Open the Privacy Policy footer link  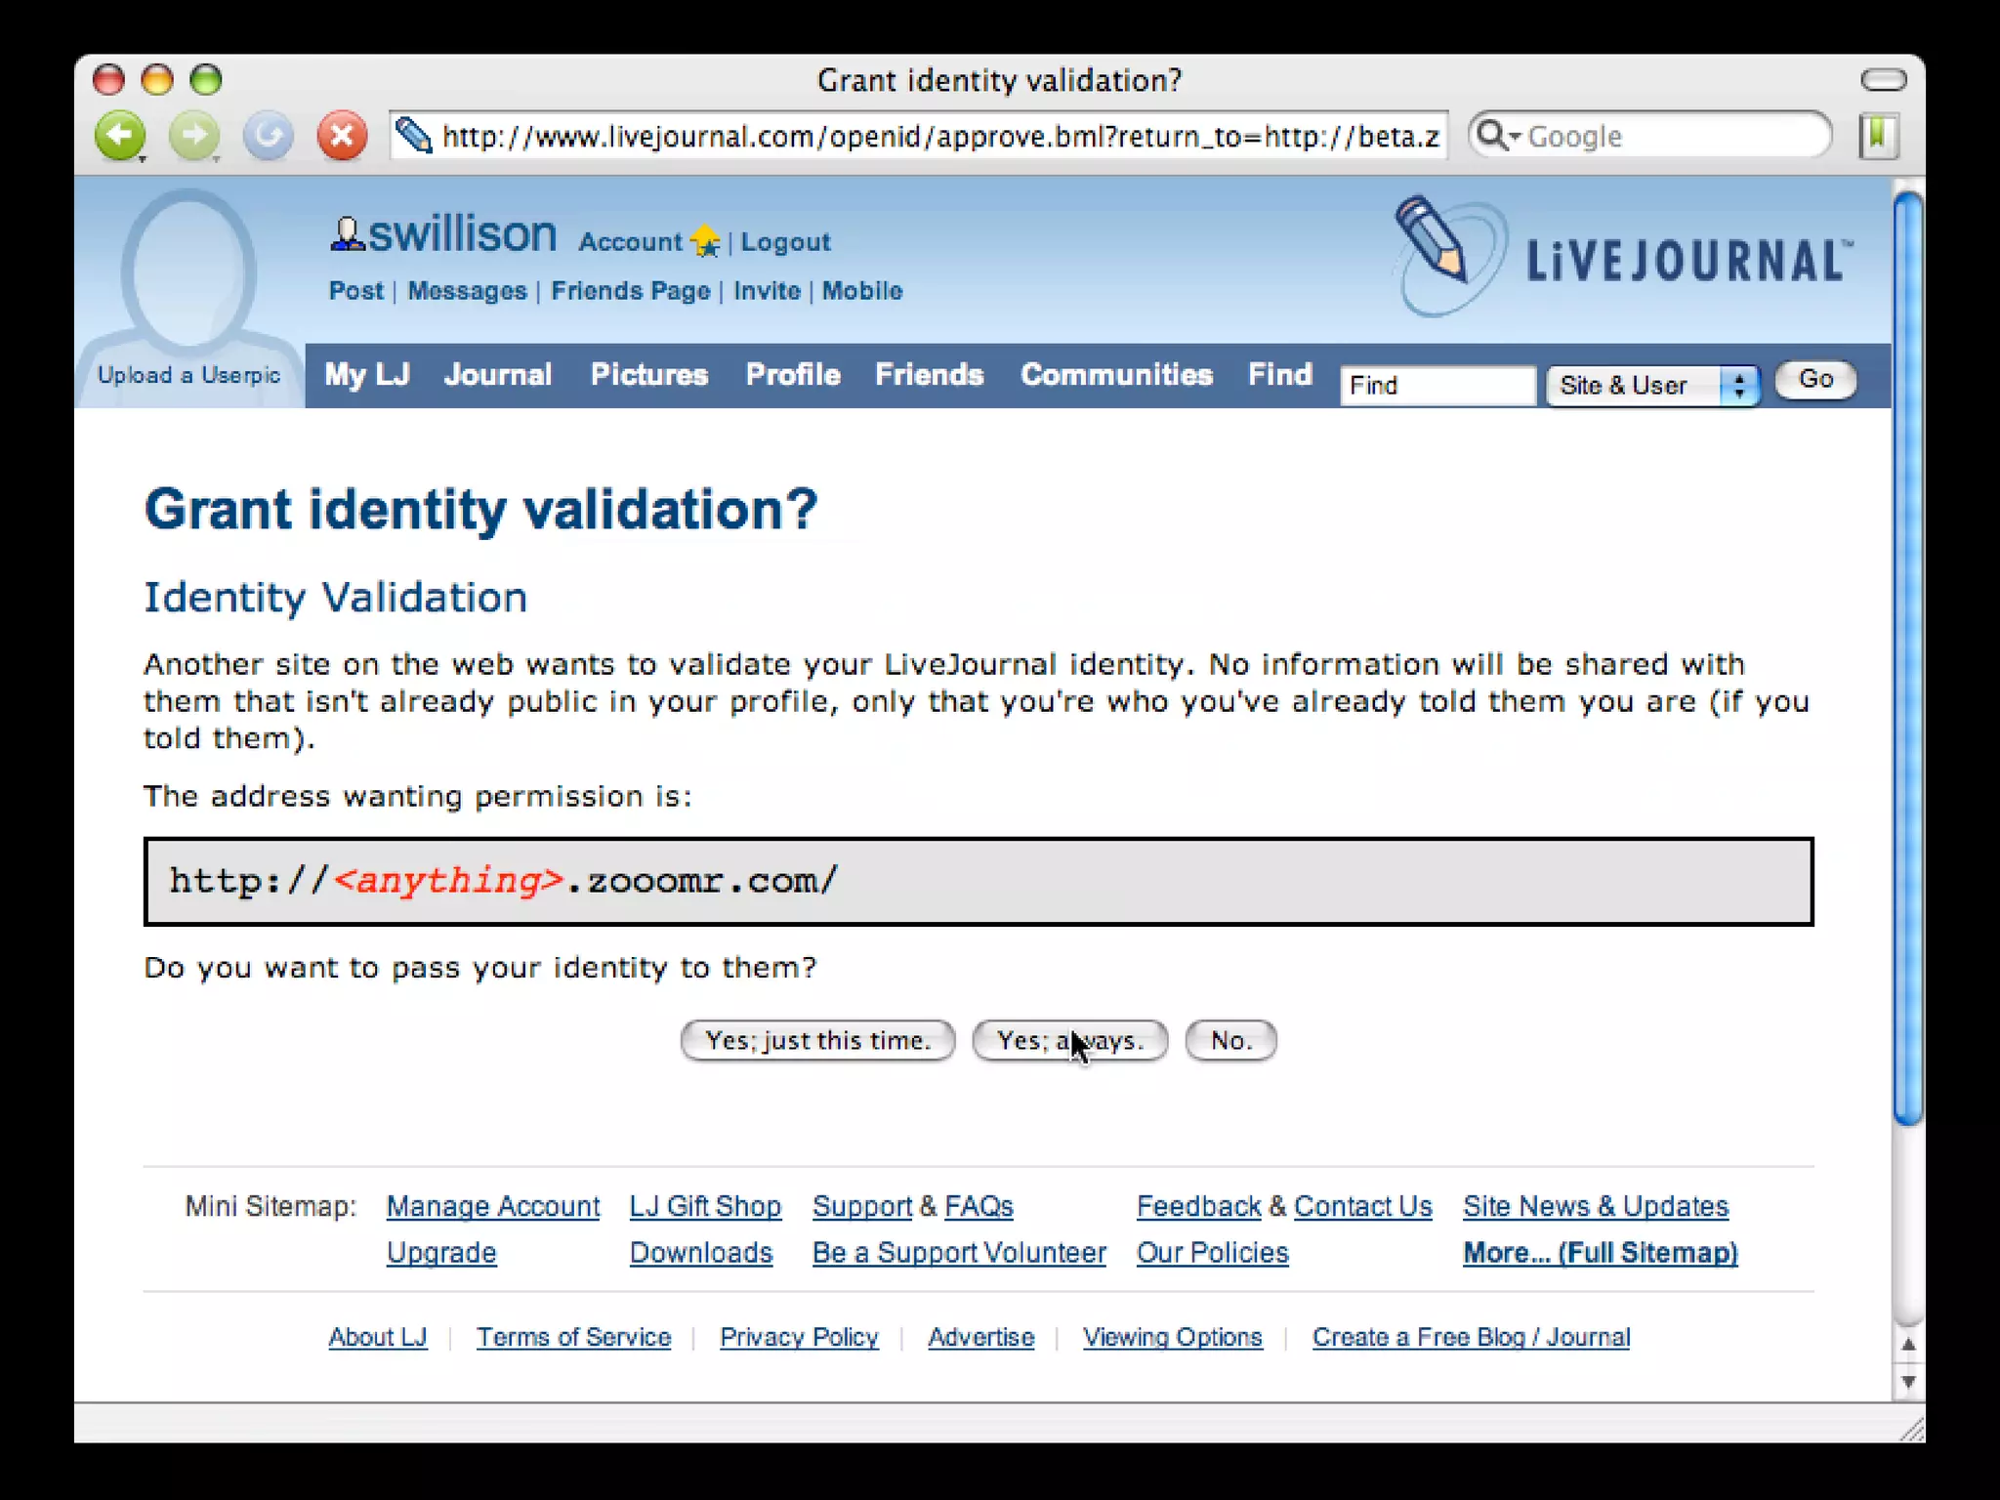pos(799,1337)
